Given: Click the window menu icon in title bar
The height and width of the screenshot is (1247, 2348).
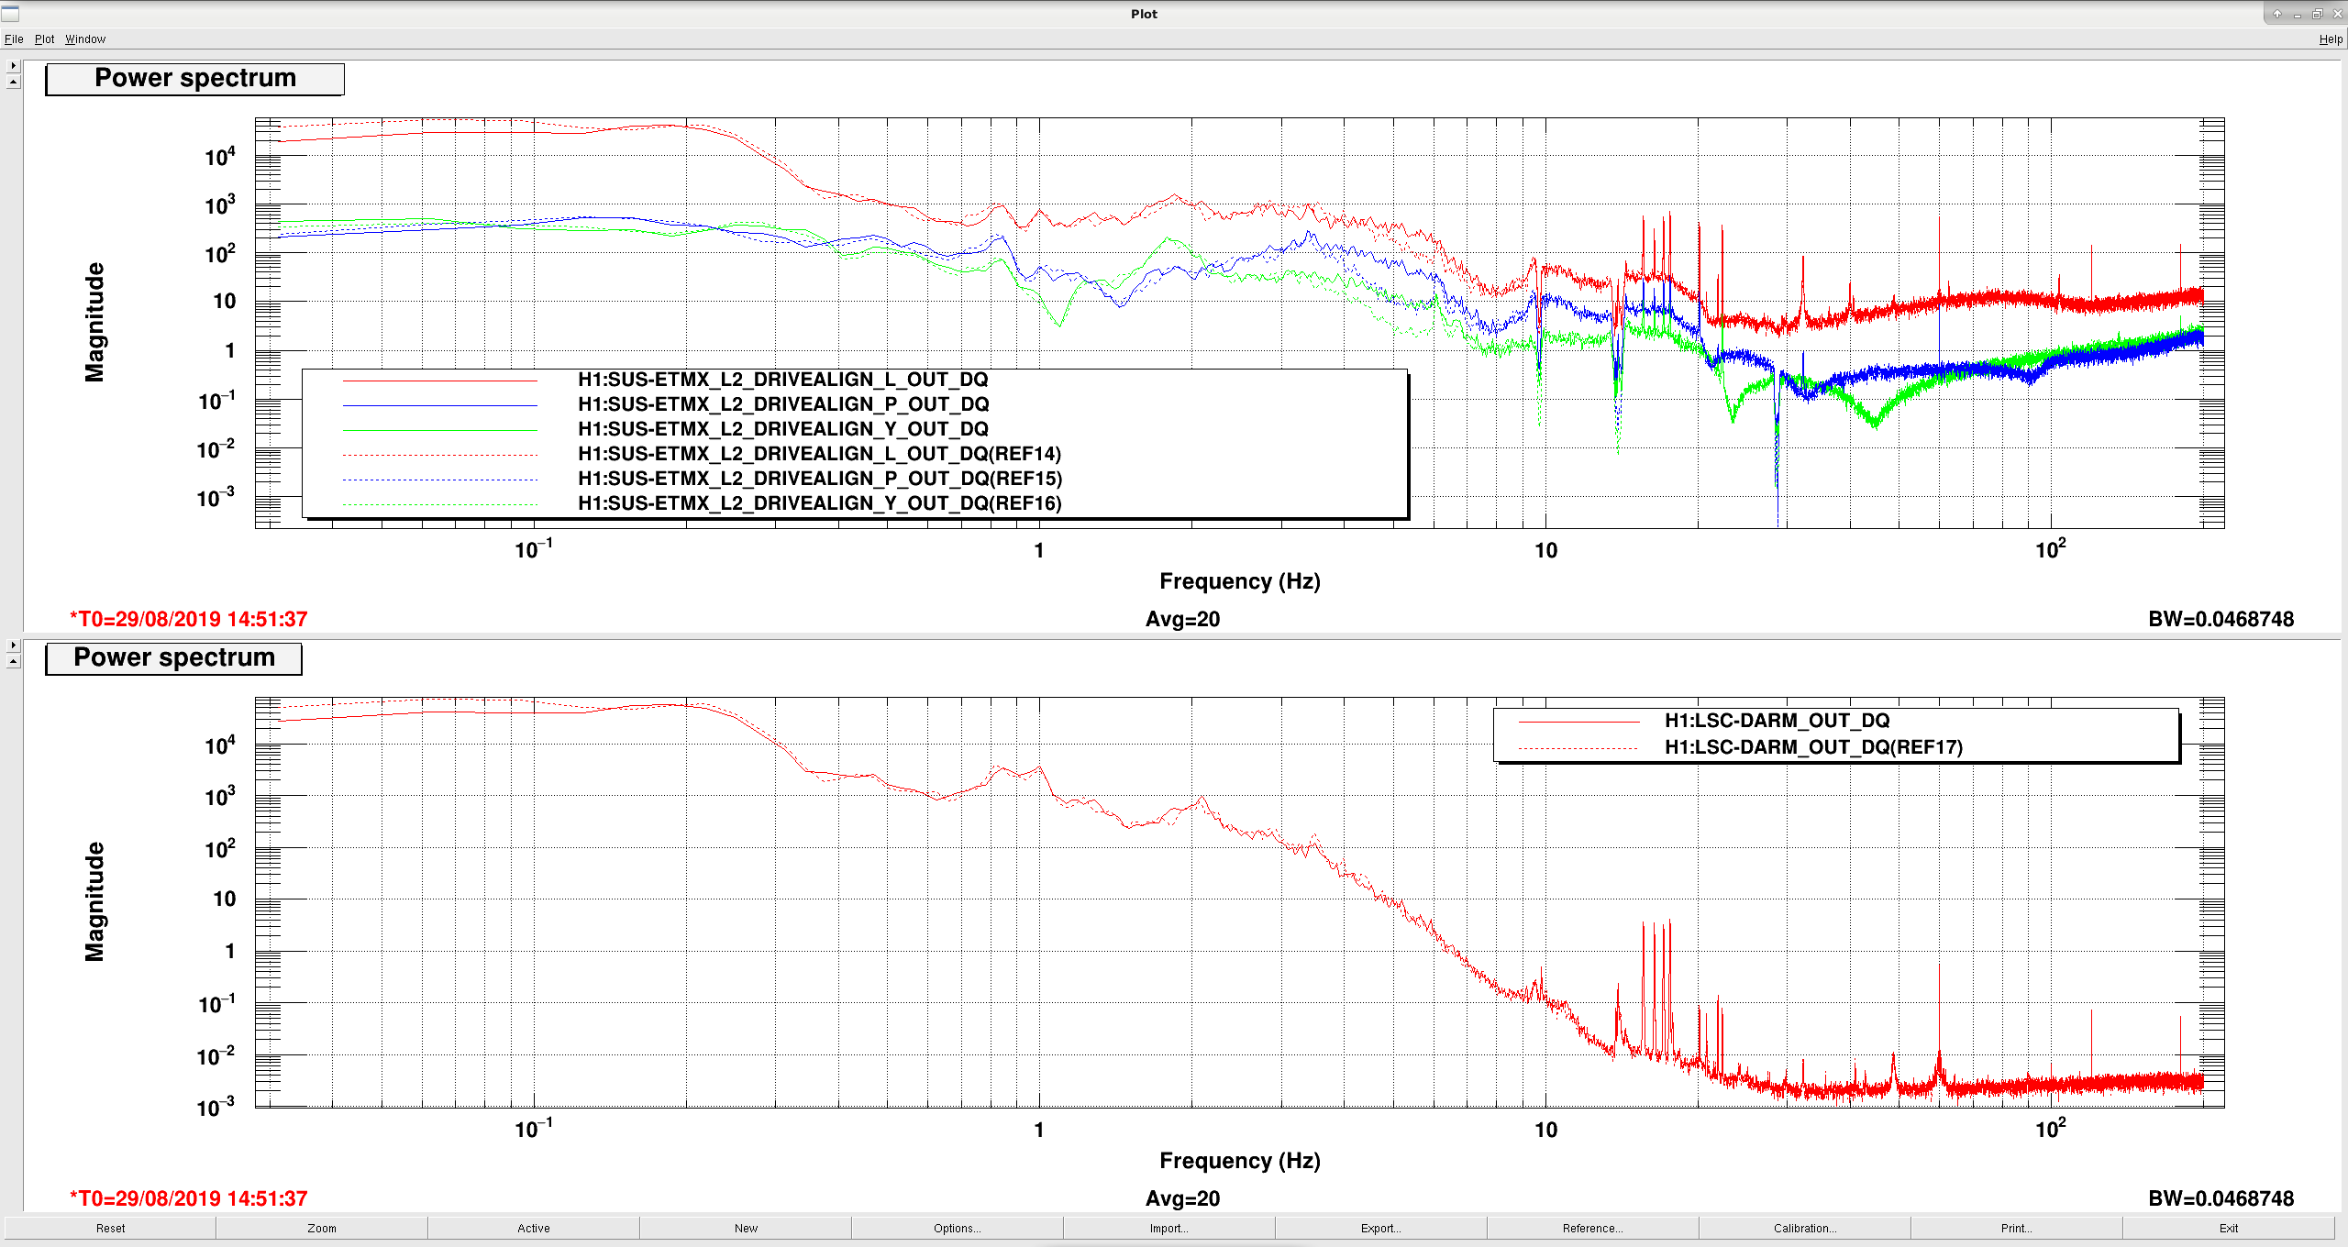Looking at the screenshot, I should point(10,13).
